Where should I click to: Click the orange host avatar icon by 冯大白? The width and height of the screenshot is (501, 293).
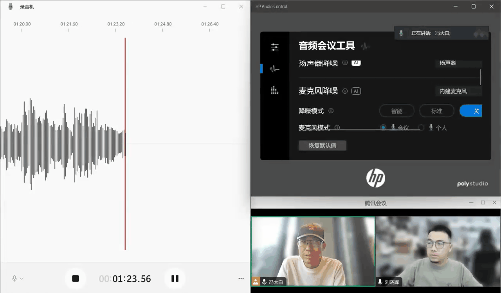(256, 282)
